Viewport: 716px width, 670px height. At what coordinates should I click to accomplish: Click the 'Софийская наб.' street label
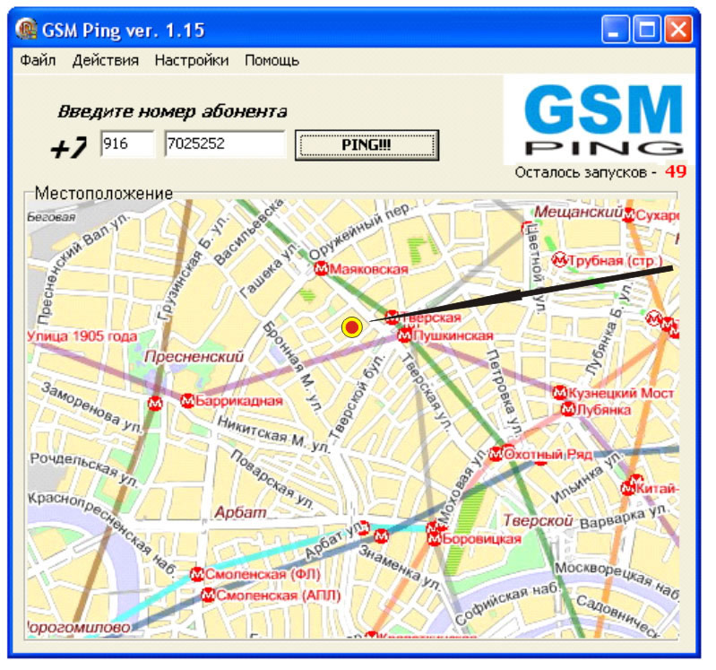pos(507,603)
